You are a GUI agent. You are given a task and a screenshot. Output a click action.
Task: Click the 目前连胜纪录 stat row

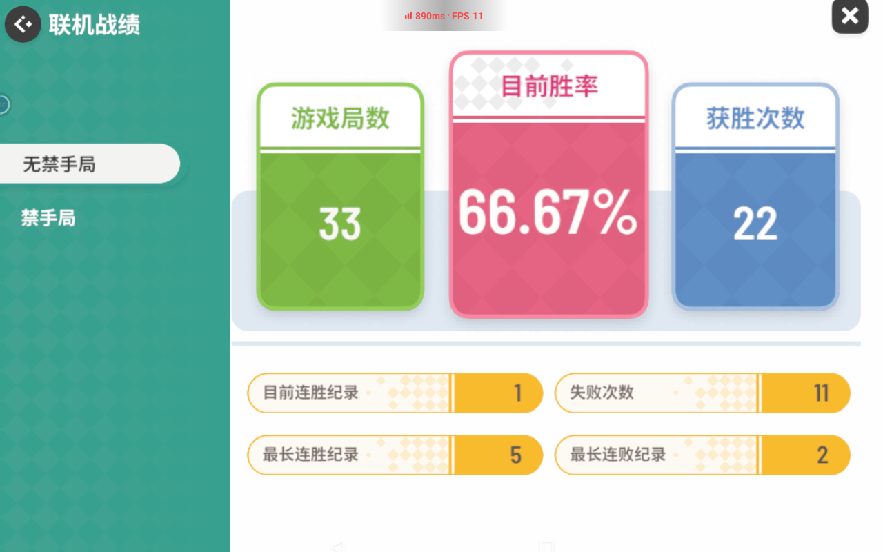[395, 393]
